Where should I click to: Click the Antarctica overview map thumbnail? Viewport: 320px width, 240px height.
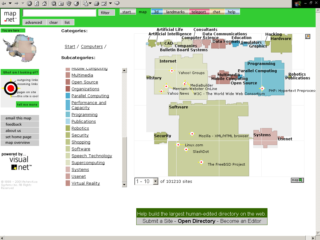(x=20, y=48)
